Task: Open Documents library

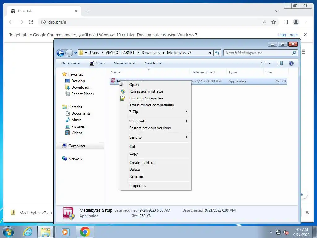Action: pyautogui.click(x=81, y=113)
